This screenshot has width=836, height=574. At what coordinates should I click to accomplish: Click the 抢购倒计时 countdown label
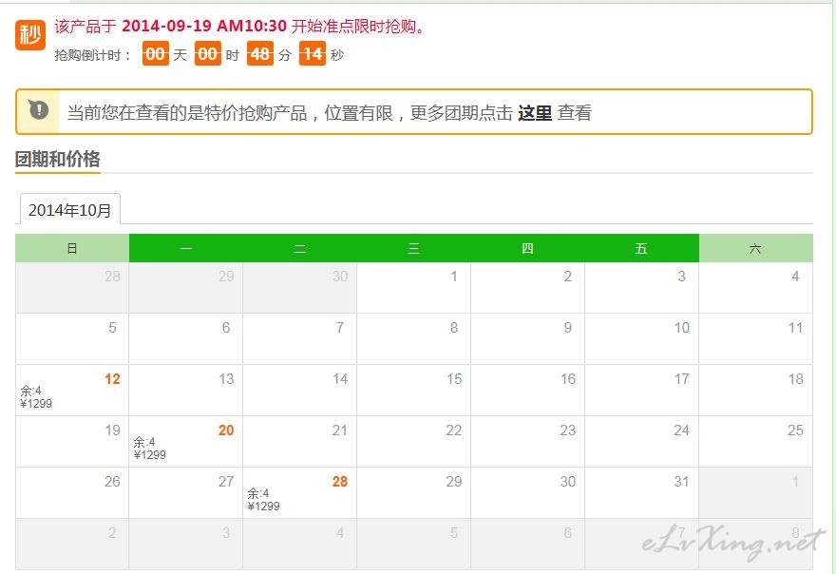click(93, 55)
